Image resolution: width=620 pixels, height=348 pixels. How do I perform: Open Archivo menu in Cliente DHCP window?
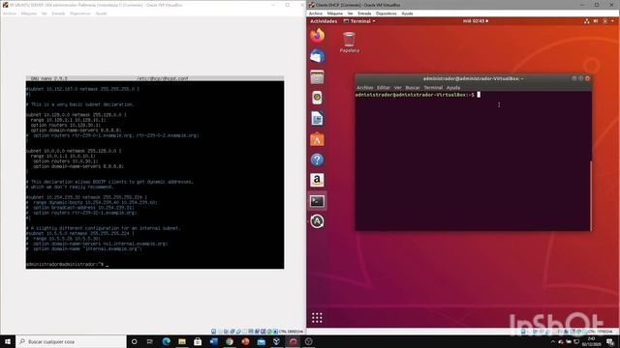pyautogui.click(x=316, y=14)
